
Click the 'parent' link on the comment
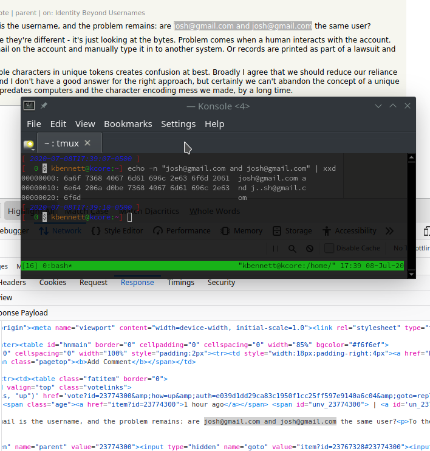coord(26,13)
